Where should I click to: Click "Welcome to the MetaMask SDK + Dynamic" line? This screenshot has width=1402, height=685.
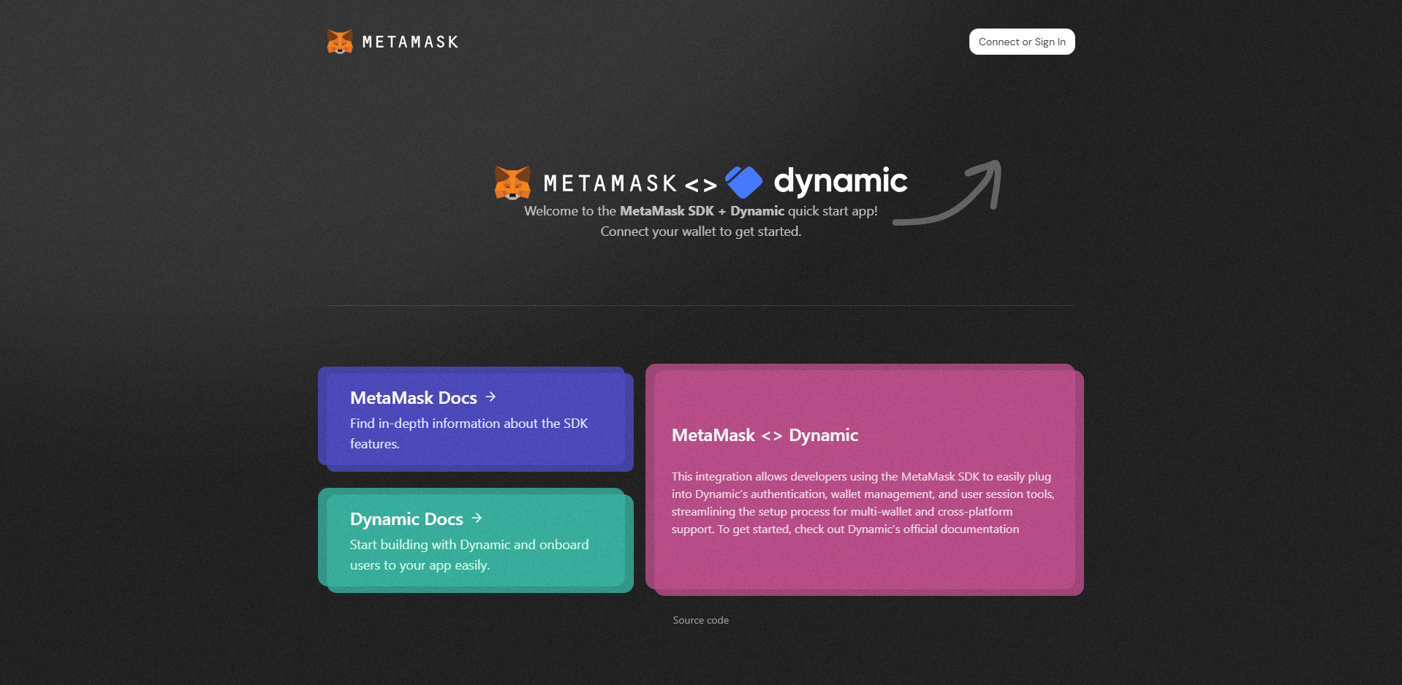pos(700,211)
